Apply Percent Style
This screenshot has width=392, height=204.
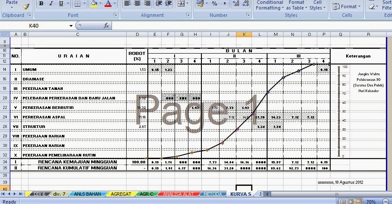point(214,3)
